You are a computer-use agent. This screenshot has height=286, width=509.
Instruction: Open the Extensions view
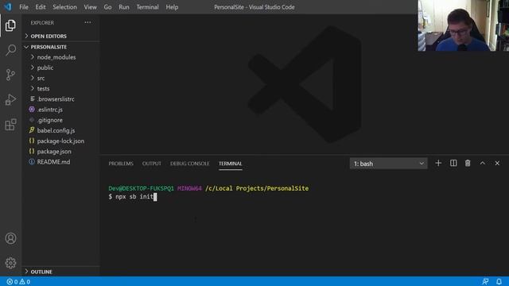tap(10, 125)
